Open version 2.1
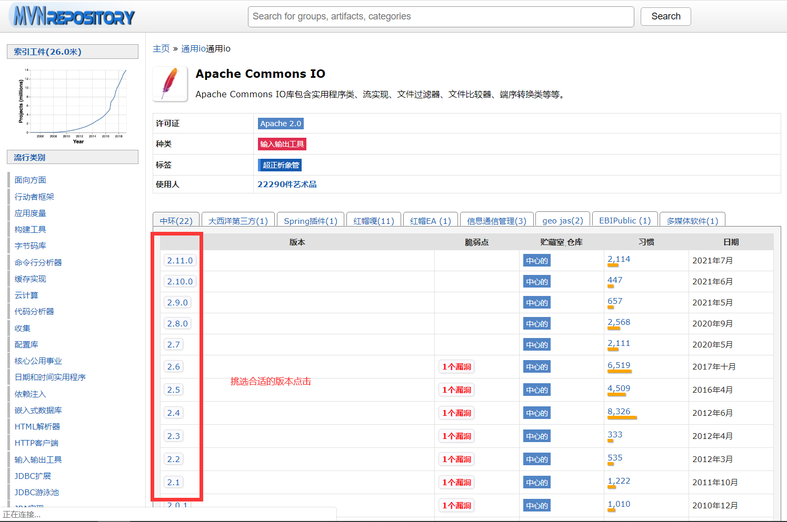 tap(174, 483)
